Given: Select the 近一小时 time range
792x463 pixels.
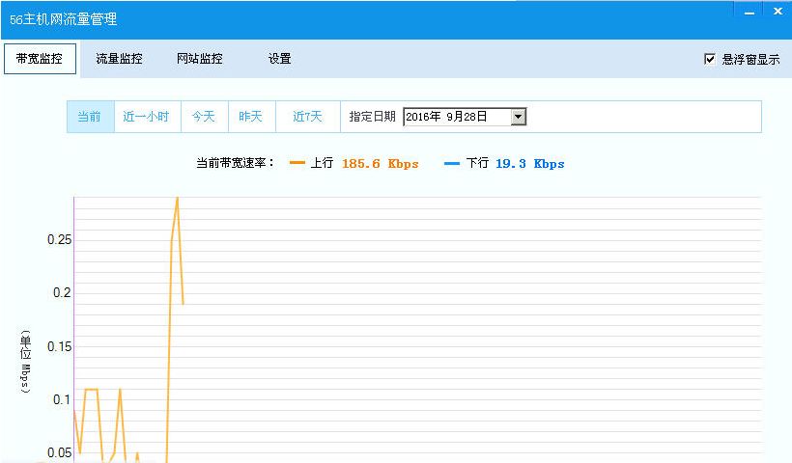Looking at the screenshot, I should [147, 117].
